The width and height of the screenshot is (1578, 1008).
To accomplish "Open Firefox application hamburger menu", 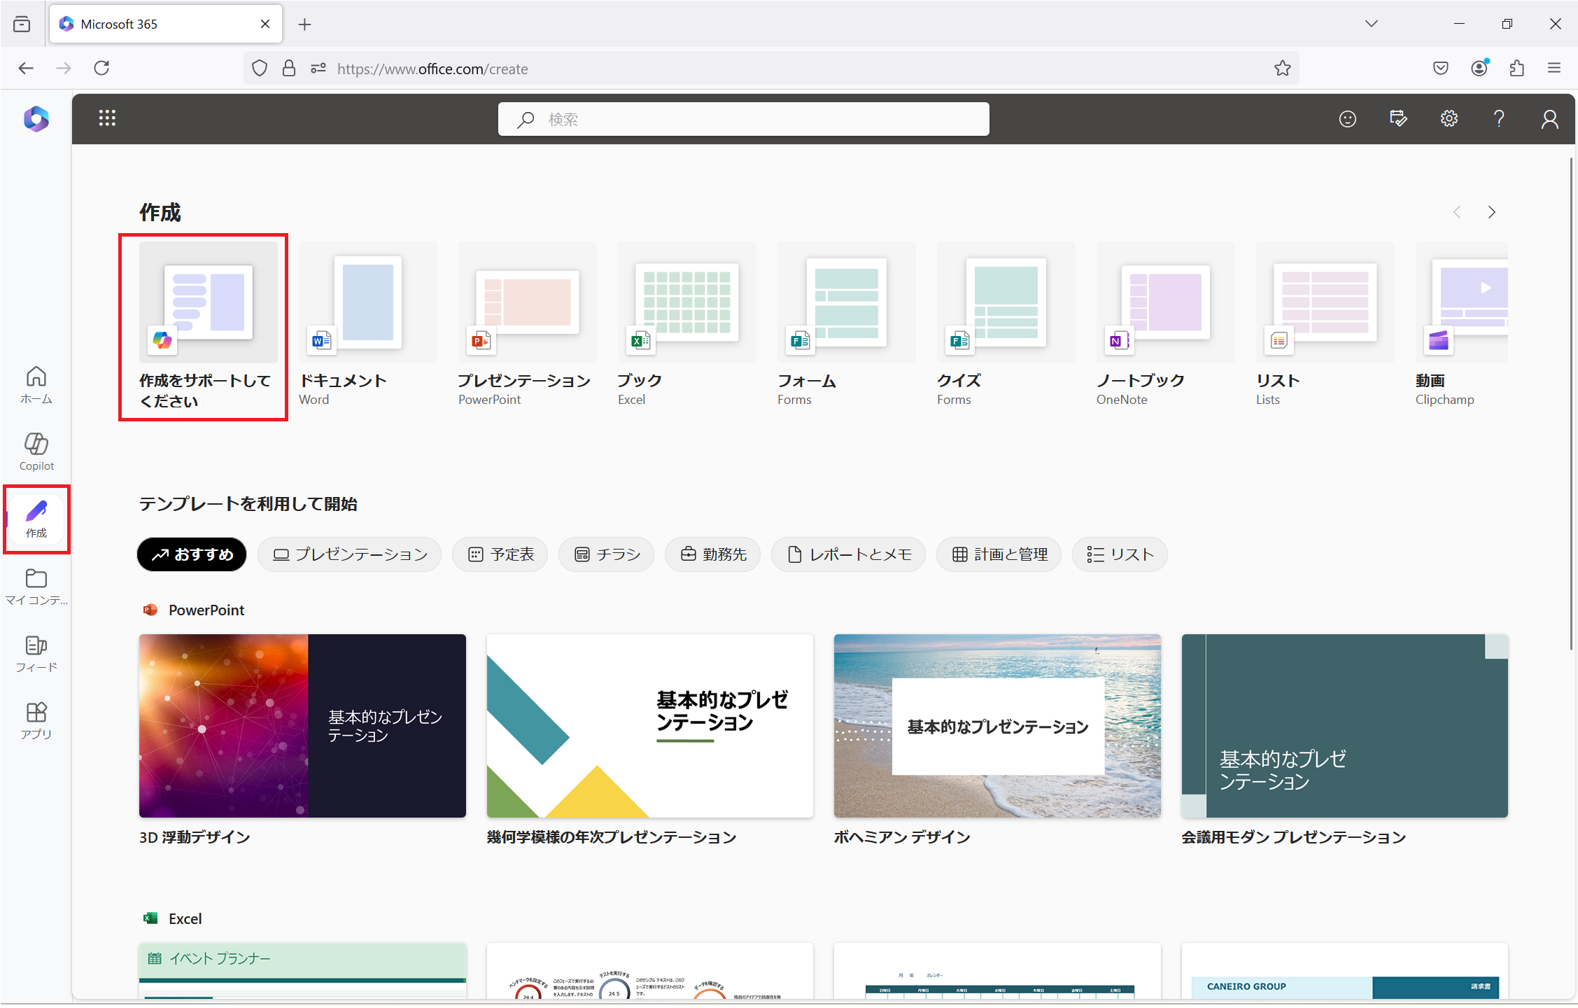I will (1554, 68).
